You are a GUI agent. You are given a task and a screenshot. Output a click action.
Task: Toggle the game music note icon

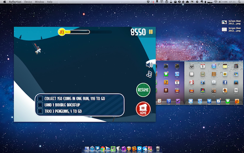point(149,74)
